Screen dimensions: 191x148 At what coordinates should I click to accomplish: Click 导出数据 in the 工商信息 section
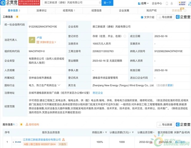coord(165,17)
